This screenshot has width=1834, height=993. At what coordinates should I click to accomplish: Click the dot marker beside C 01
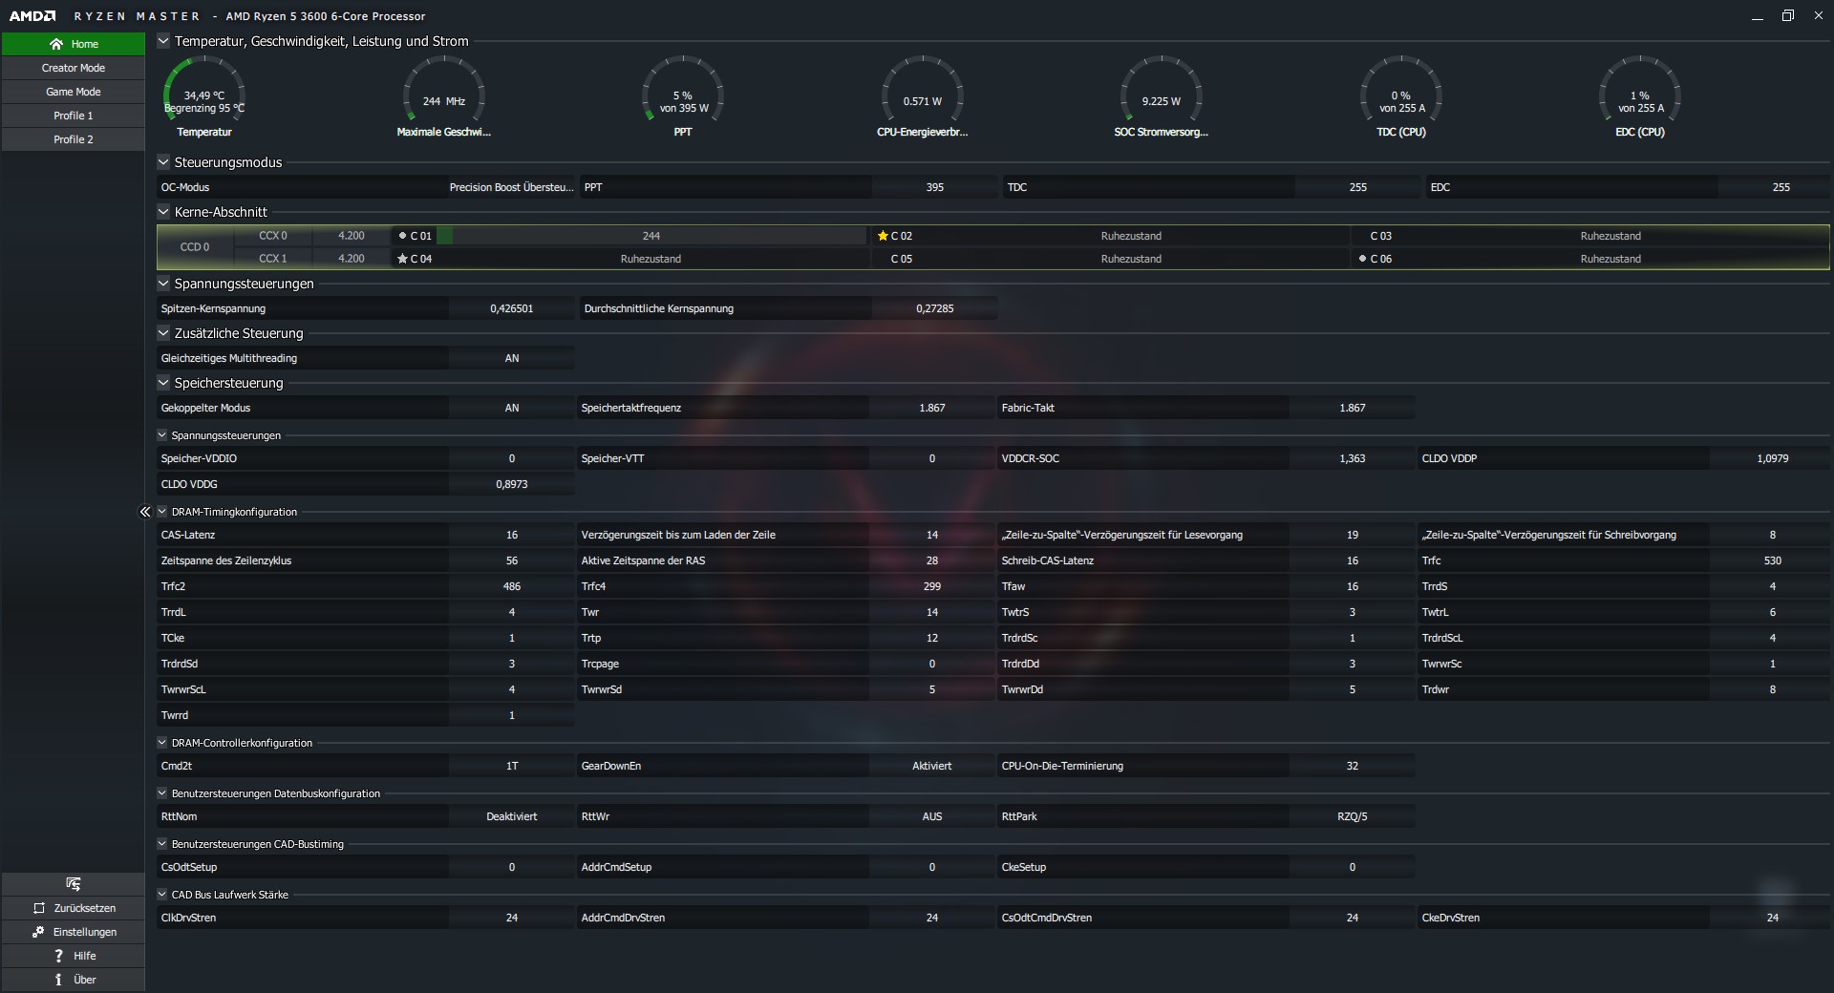point(402,236)
